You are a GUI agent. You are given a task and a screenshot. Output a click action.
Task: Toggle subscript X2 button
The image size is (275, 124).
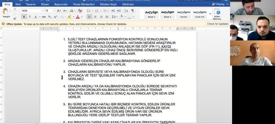coord(50,17)
